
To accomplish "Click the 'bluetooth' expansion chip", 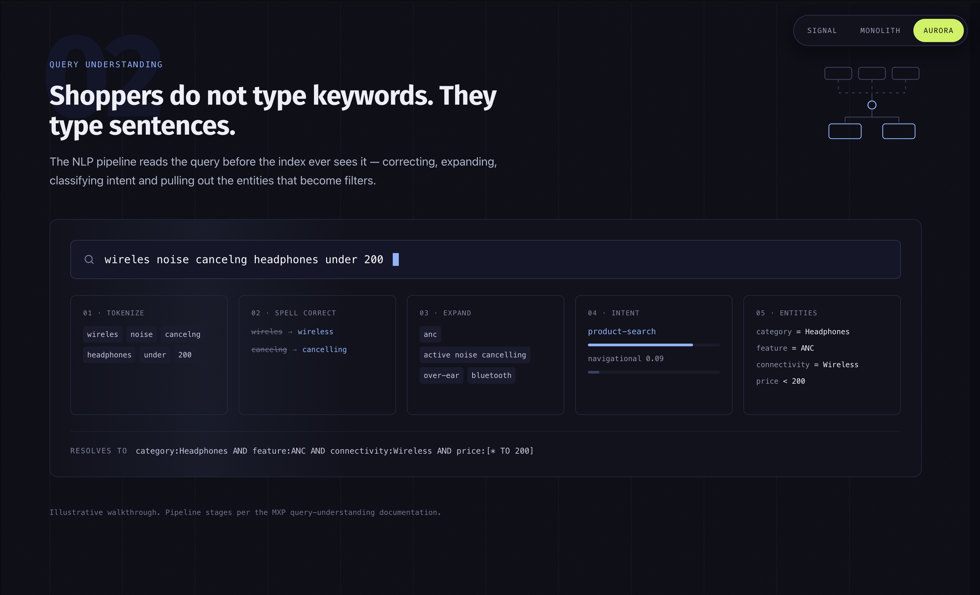I will tap(491, 376).
